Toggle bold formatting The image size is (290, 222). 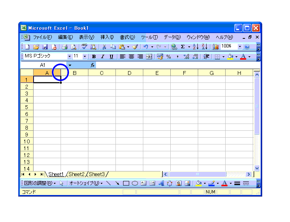(94, 57)
